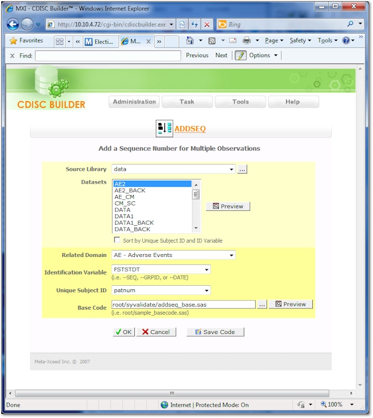Toggle the highlight matches pencil icon
373x418 pixels.
pyautogui.click(x=241, y=56)
